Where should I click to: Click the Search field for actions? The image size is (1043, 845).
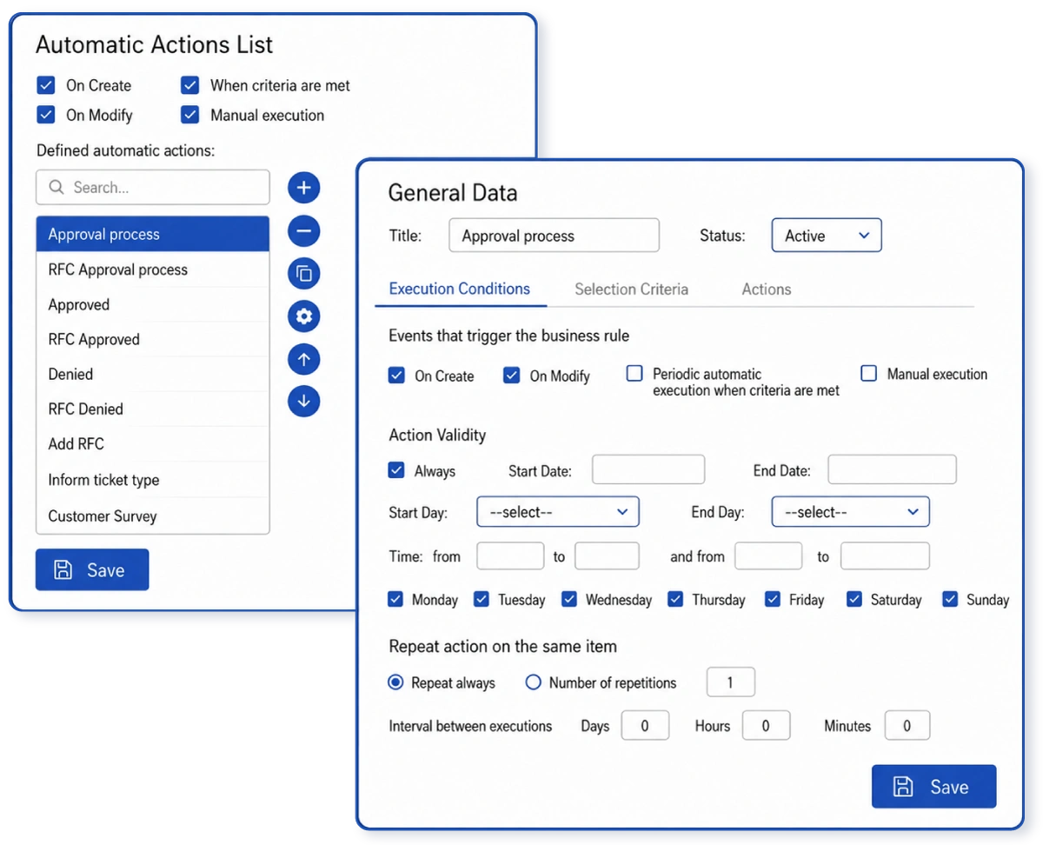pyautogui.click(x=153, y=187)
